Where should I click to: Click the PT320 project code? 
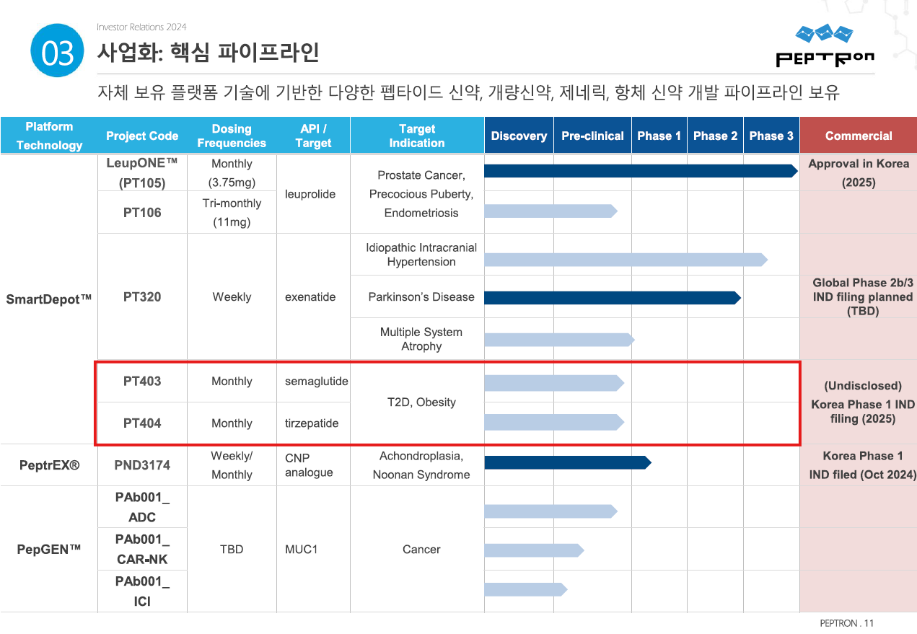[142, 296]
